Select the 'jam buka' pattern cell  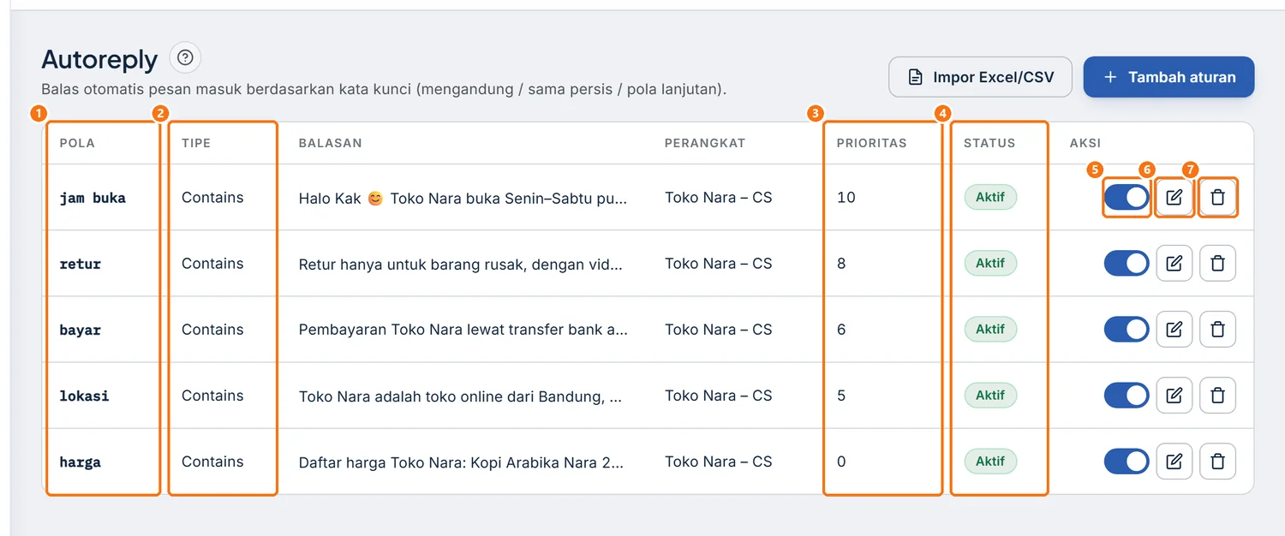93,198
